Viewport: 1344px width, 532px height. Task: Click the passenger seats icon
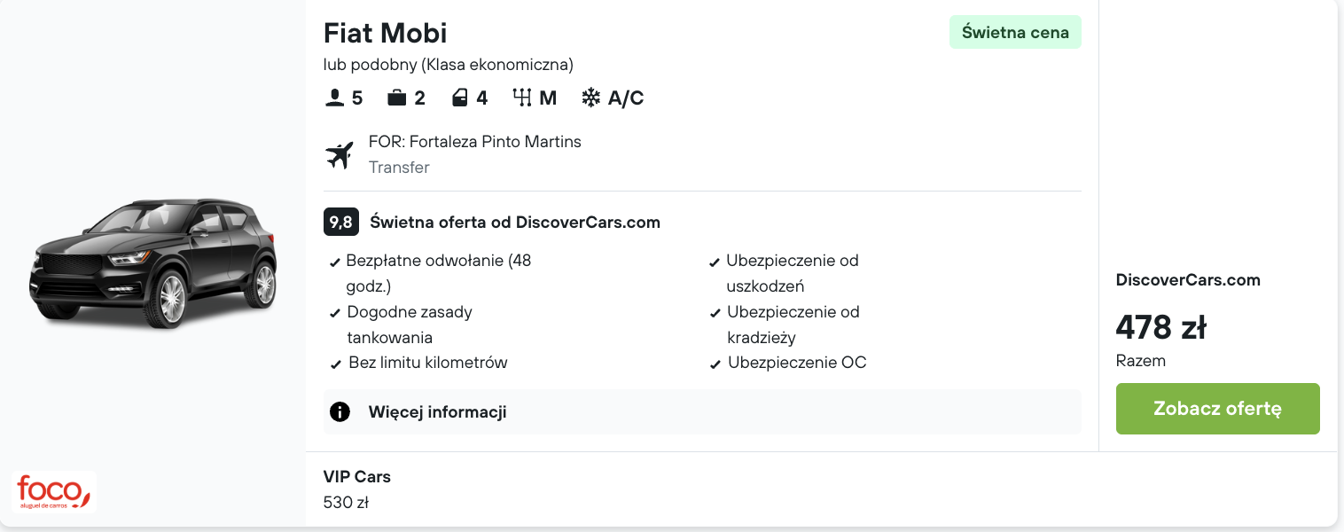[334, 98]
